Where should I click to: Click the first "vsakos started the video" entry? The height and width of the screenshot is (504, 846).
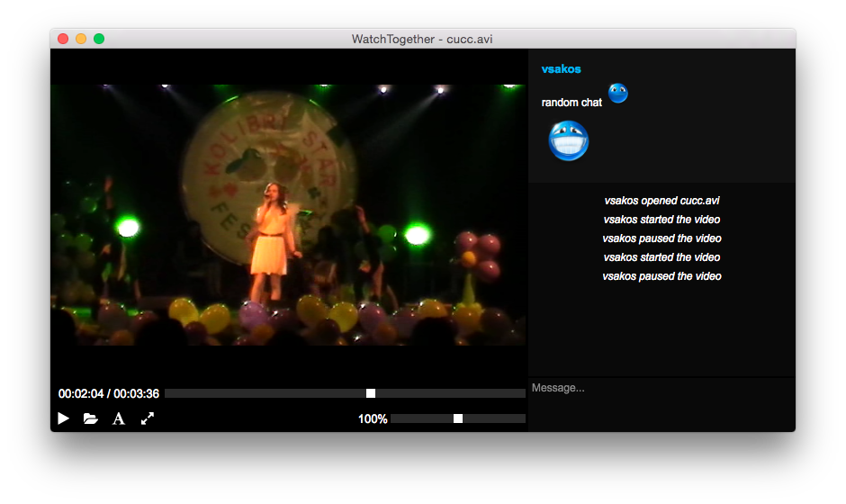pos(661,220)
